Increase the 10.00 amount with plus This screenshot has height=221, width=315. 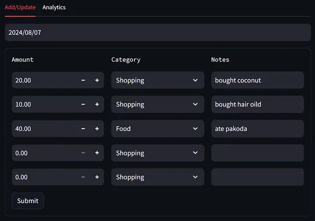[x=97, y=104]
